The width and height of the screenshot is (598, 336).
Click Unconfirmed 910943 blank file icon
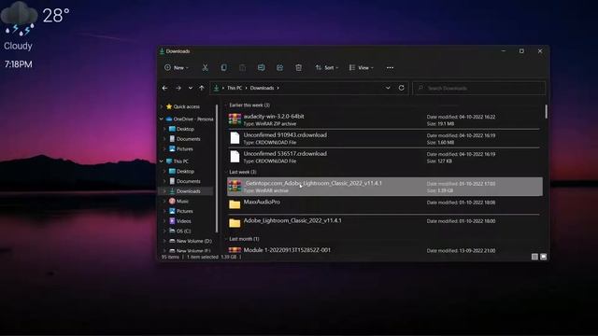(x=235, y=138)
